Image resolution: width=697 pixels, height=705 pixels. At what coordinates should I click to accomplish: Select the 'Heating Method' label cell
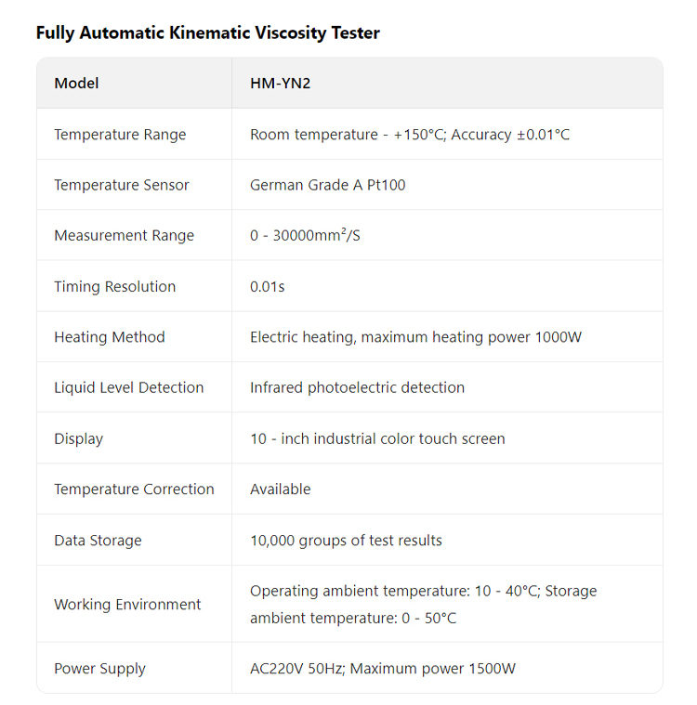(109, 337)
